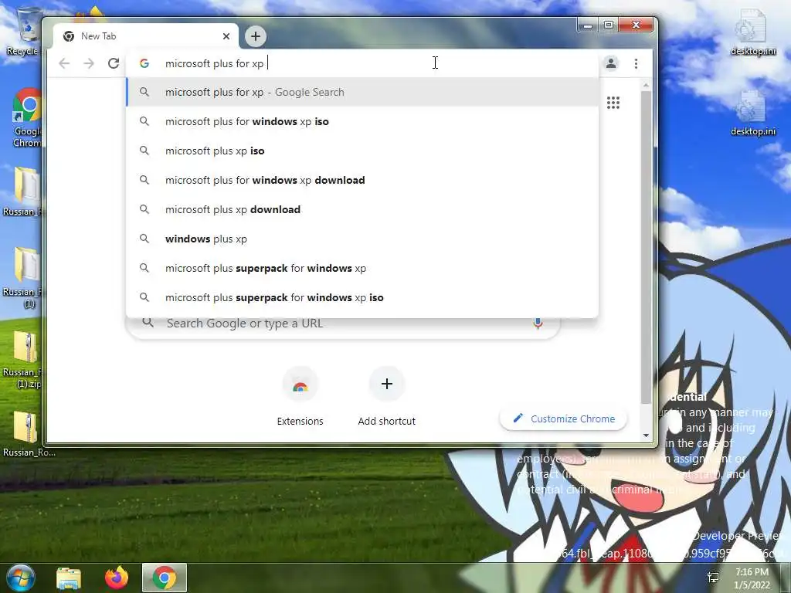Open a new tab with the plus button
The height and width of the screenshot is (593, 791).
click(x=256, y=36)
